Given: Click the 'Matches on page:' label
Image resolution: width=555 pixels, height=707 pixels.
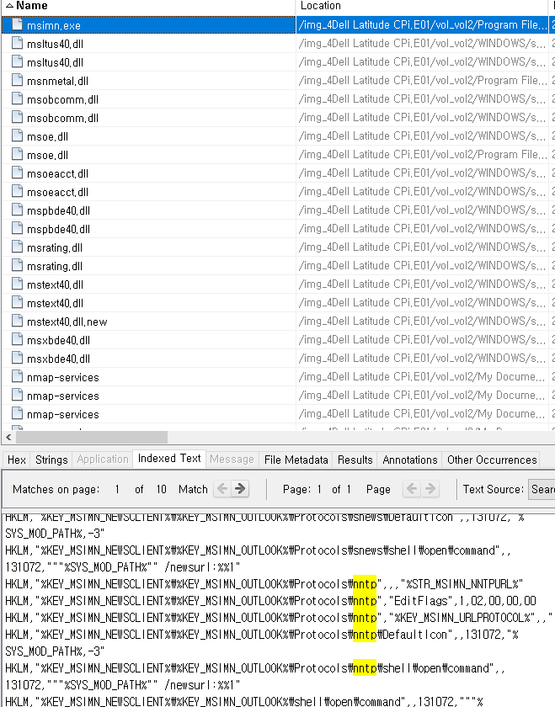Looking at the screenshot, I should [56, 489].
